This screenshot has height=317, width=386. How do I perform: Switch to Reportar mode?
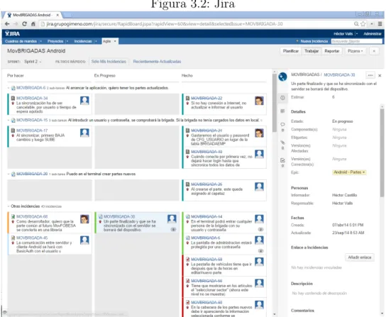pos(332,51)
